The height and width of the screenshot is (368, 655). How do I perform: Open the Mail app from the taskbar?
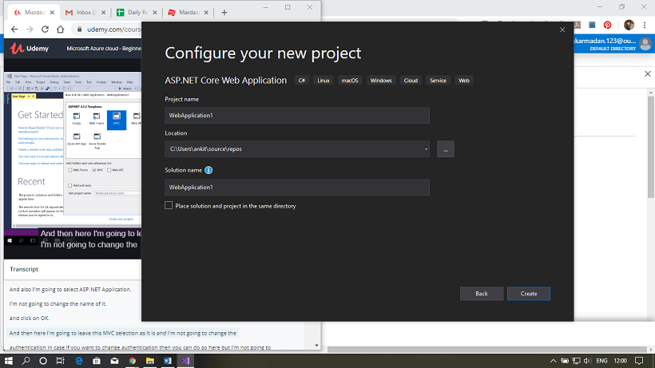(x=114, y=361)
